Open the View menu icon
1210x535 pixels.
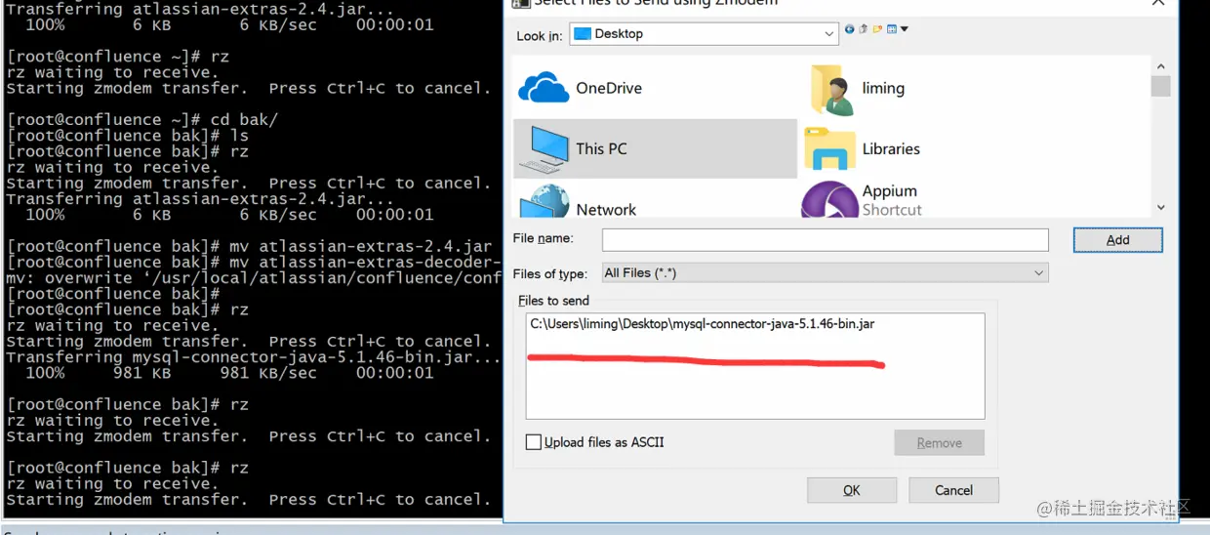pos(892,29)
